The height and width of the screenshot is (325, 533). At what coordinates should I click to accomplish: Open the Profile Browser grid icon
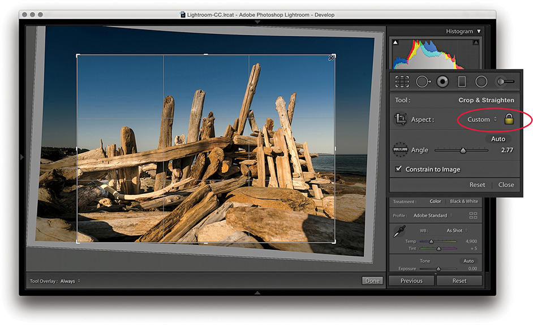[x=473, y=215]
